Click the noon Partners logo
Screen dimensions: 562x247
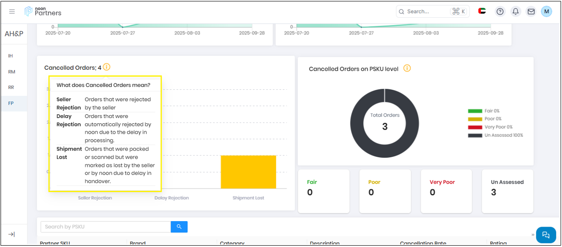point(43,11)
